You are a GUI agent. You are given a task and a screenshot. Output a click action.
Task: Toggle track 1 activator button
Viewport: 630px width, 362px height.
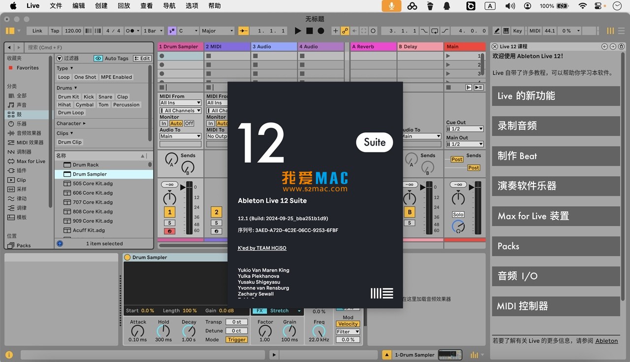pyautogui.click(x=169, y=212)
